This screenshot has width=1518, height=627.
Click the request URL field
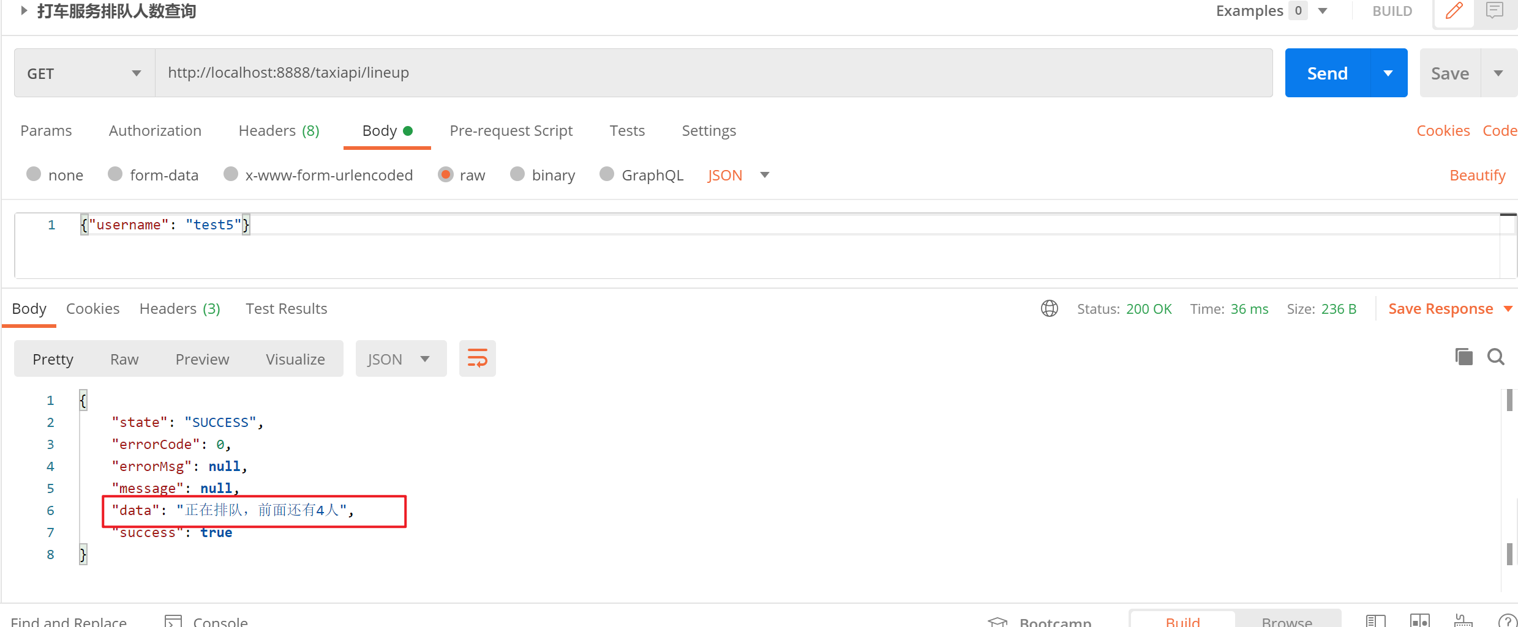click(714, 73)
